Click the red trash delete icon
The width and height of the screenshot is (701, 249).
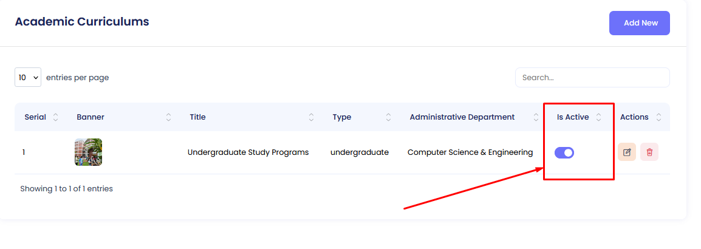pyautogui.click(x=649, y=152)
